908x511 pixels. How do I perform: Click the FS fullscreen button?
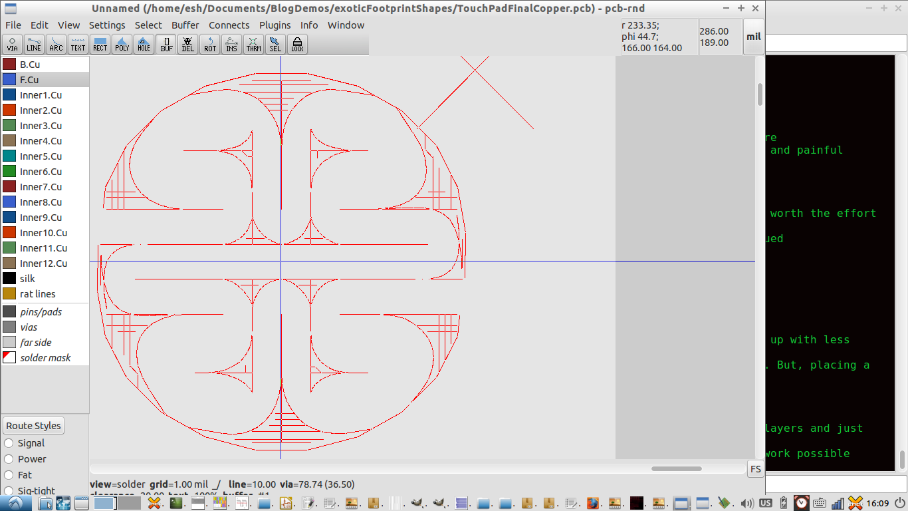[755, 469]
